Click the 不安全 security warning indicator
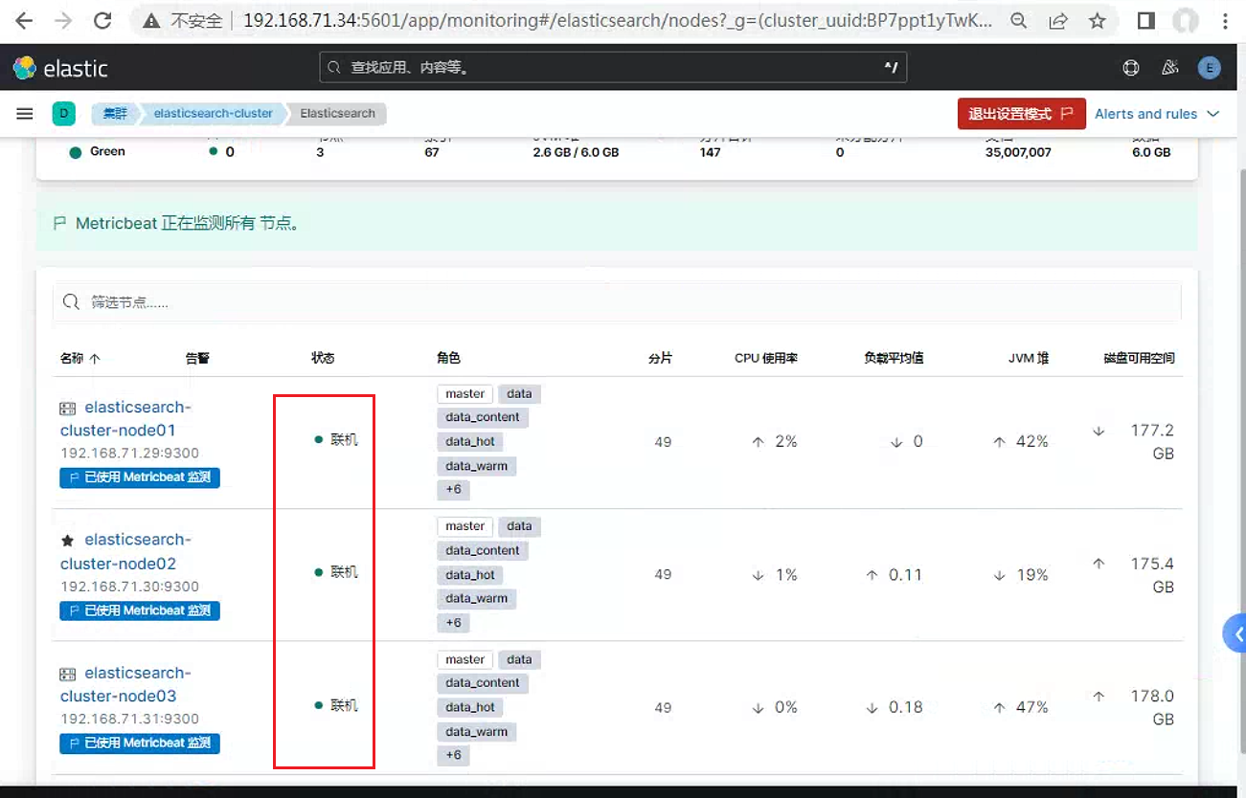 tap(182, 20)
